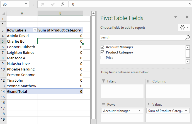
Task: Open Sum of Product Category value dropdown
Action: [186, 111]
